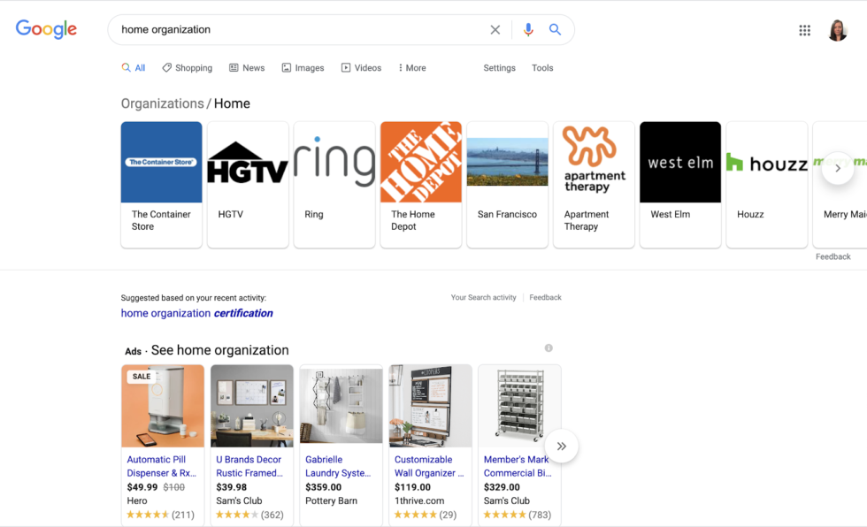Switch to the News tab
Screen dimensions: 867x527
pyautogui.click(x=247, y=68)
